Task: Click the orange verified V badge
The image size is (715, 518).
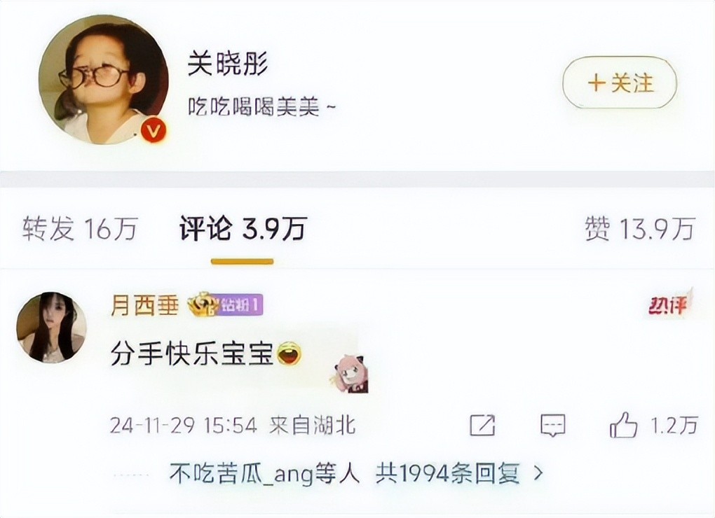Action: click(x=154, y=131)
